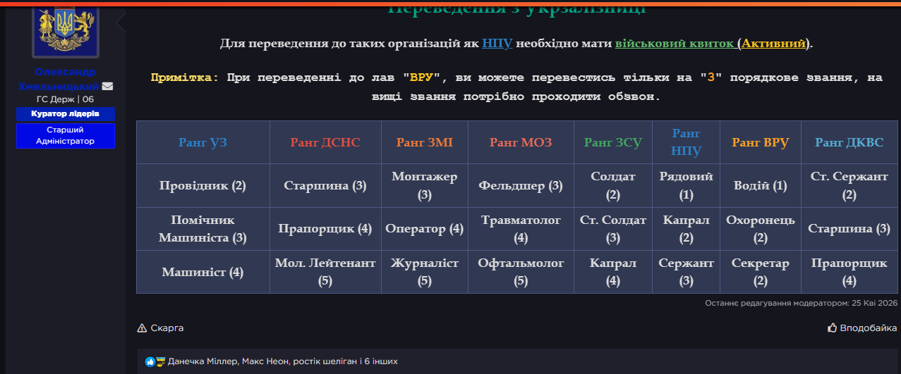Open the військовий квиток link
The image size is (901, 374).
point(675,43)
